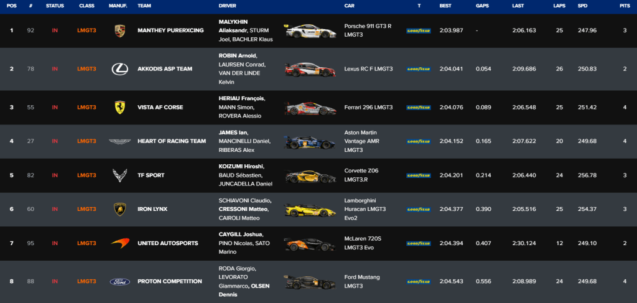Open the #92 Porsche 911 car thumbnail
This screenshot has width=637, height=303.
click(x=310, y=31)
